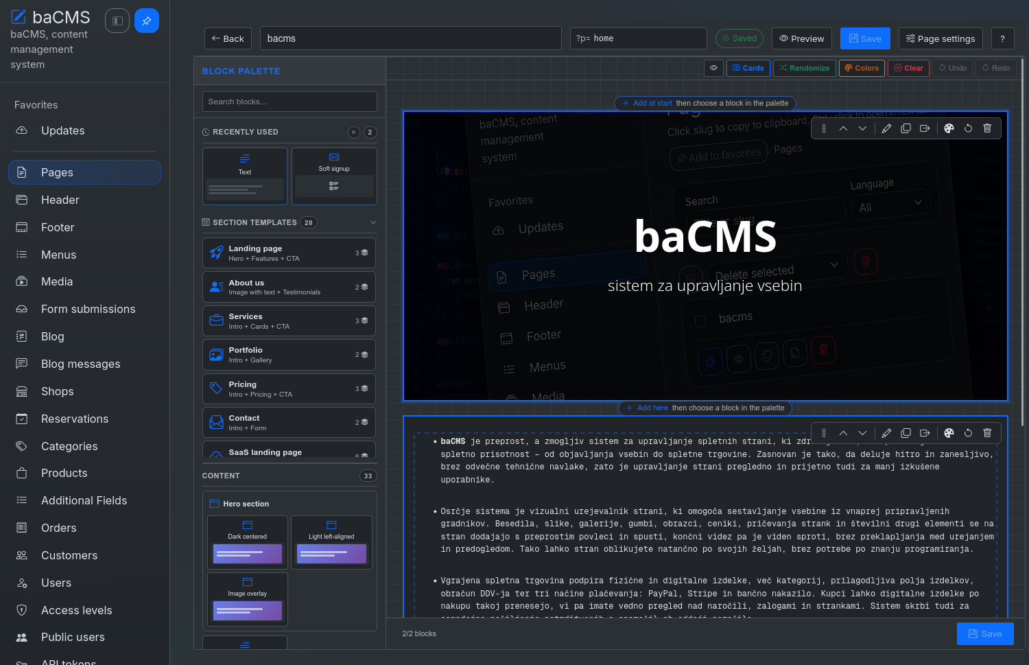This screenshot has height=665, width=1029.
Task: Duplicate the hero block
Action: 906,128
